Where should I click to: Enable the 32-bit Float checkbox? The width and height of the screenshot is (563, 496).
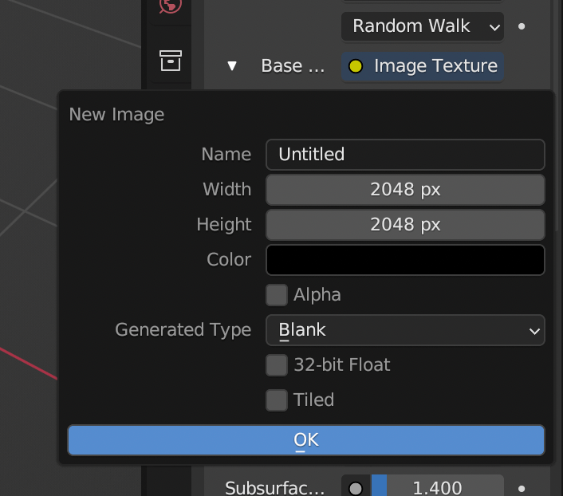277,365
